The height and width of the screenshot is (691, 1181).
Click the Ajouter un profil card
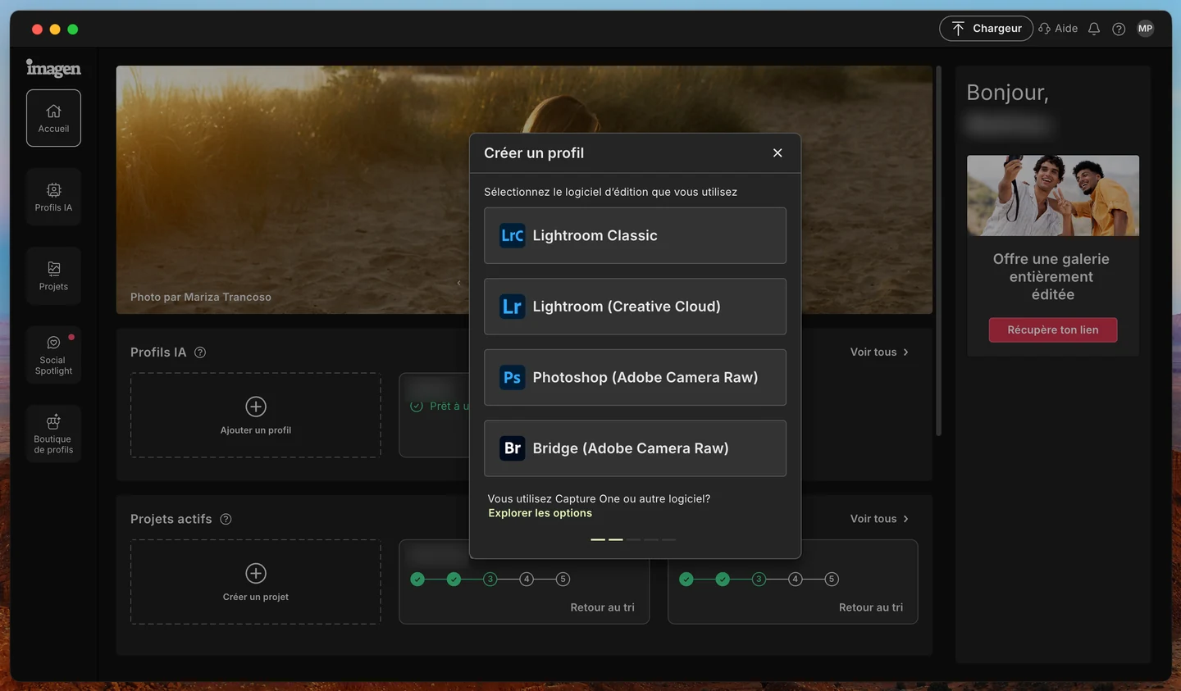click(256, 416)
